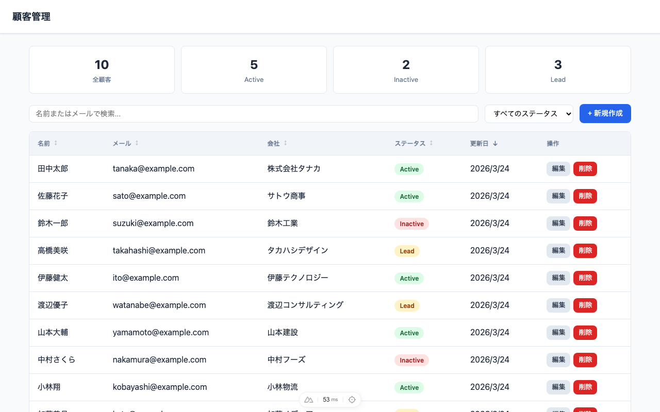This screenshot has height=412, width=660.
Task: Select the Active summary card showing 5
Action: pyautogui.click(x=254, y=70)
